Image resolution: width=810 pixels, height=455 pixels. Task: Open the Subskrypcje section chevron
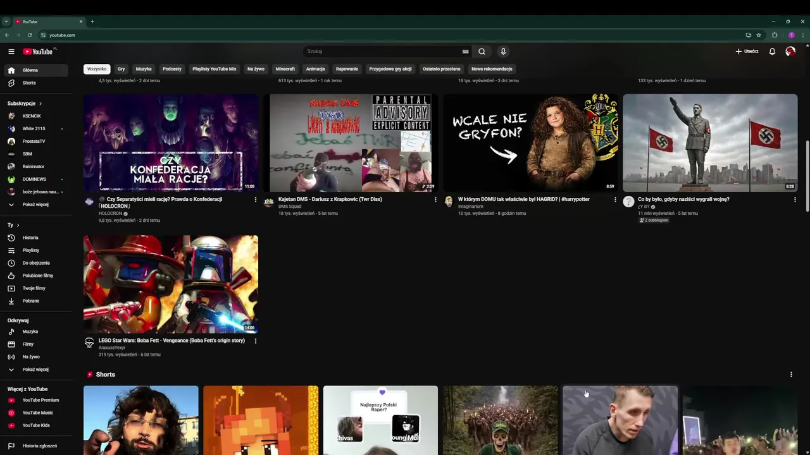[40, 104]
